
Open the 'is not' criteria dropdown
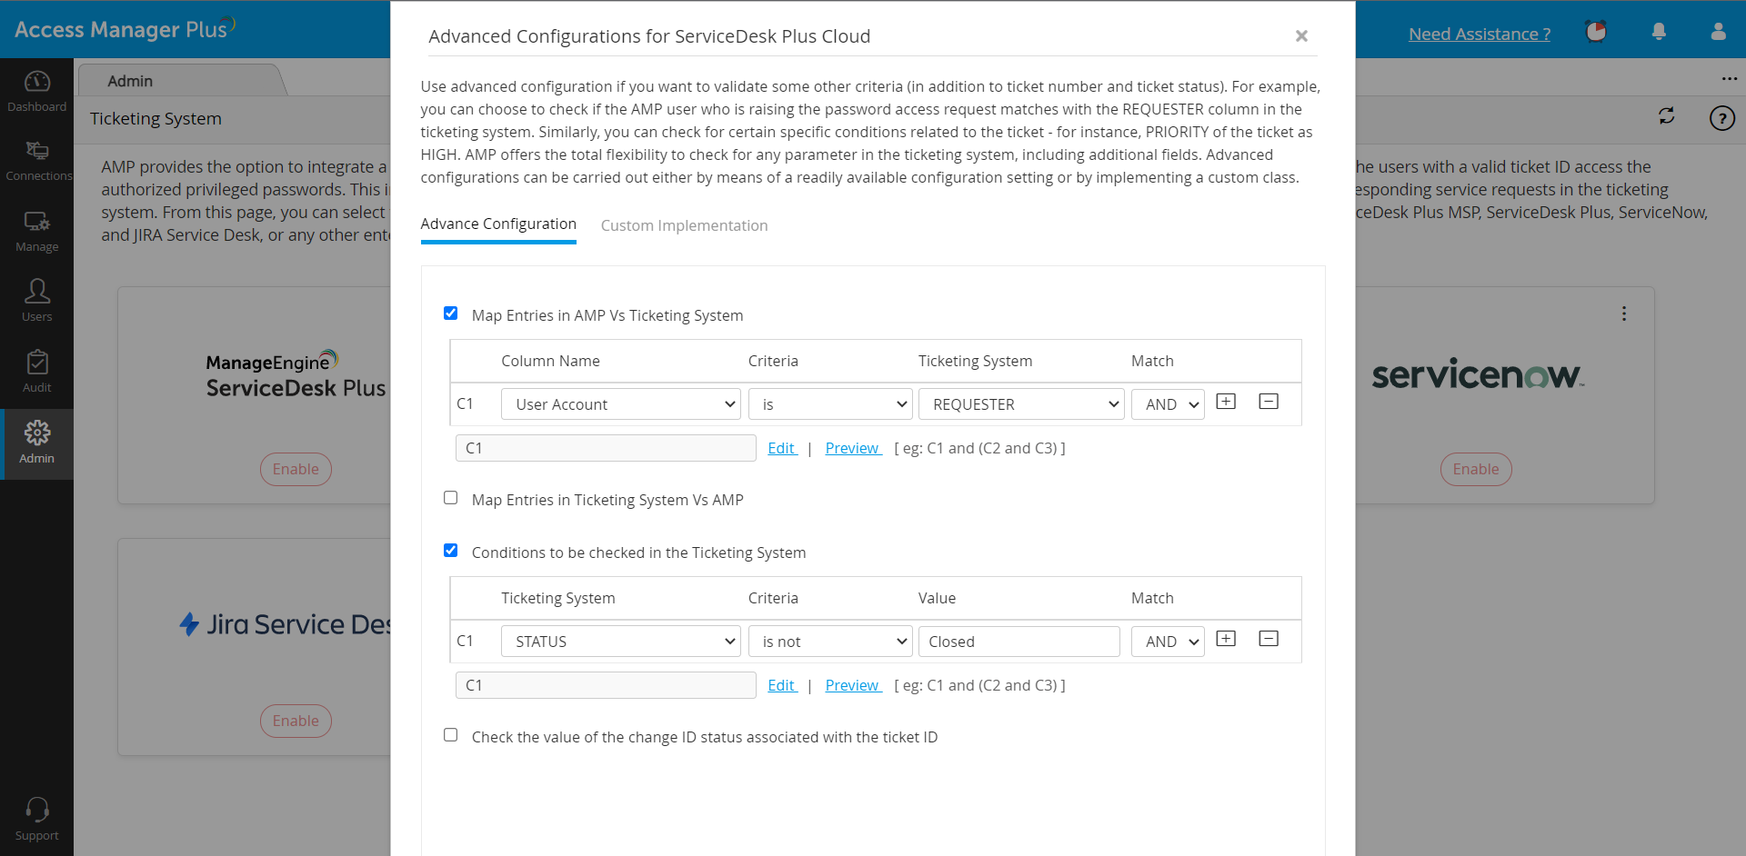[829, 642]
